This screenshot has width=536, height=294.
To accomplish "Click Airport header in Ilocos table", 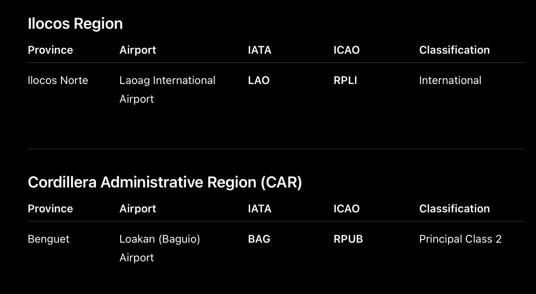I will click(138, 50).
